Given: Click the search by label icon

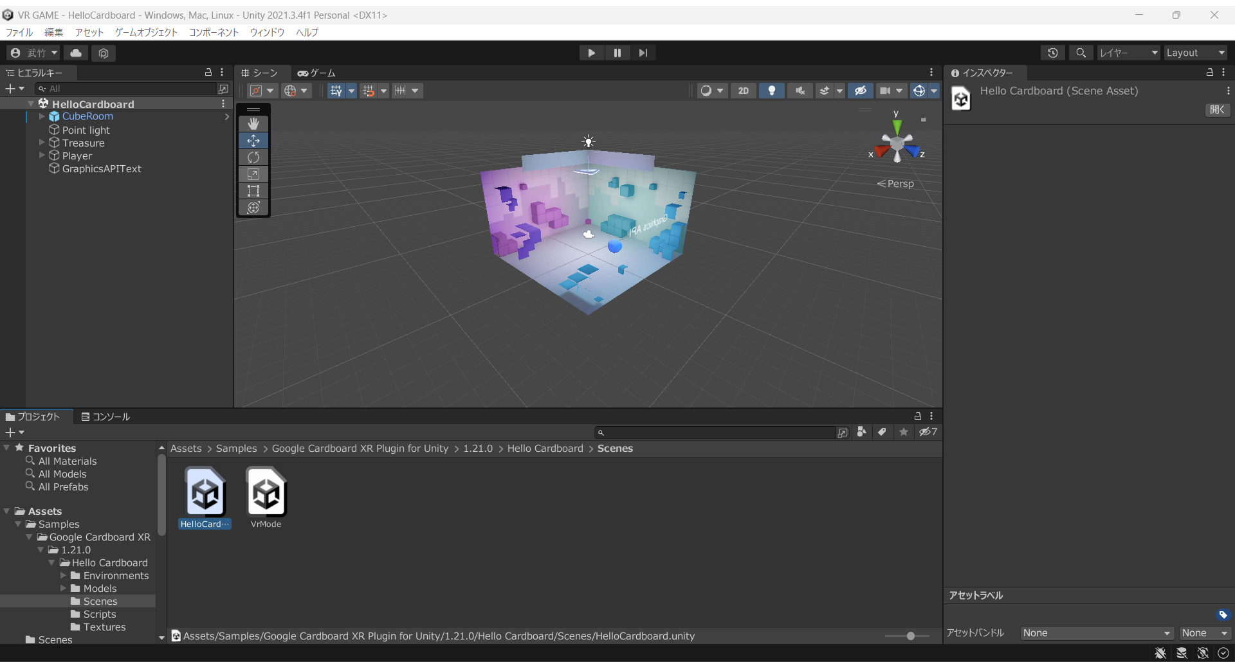Looking at the screenshot, I should (x=883, y=432).
